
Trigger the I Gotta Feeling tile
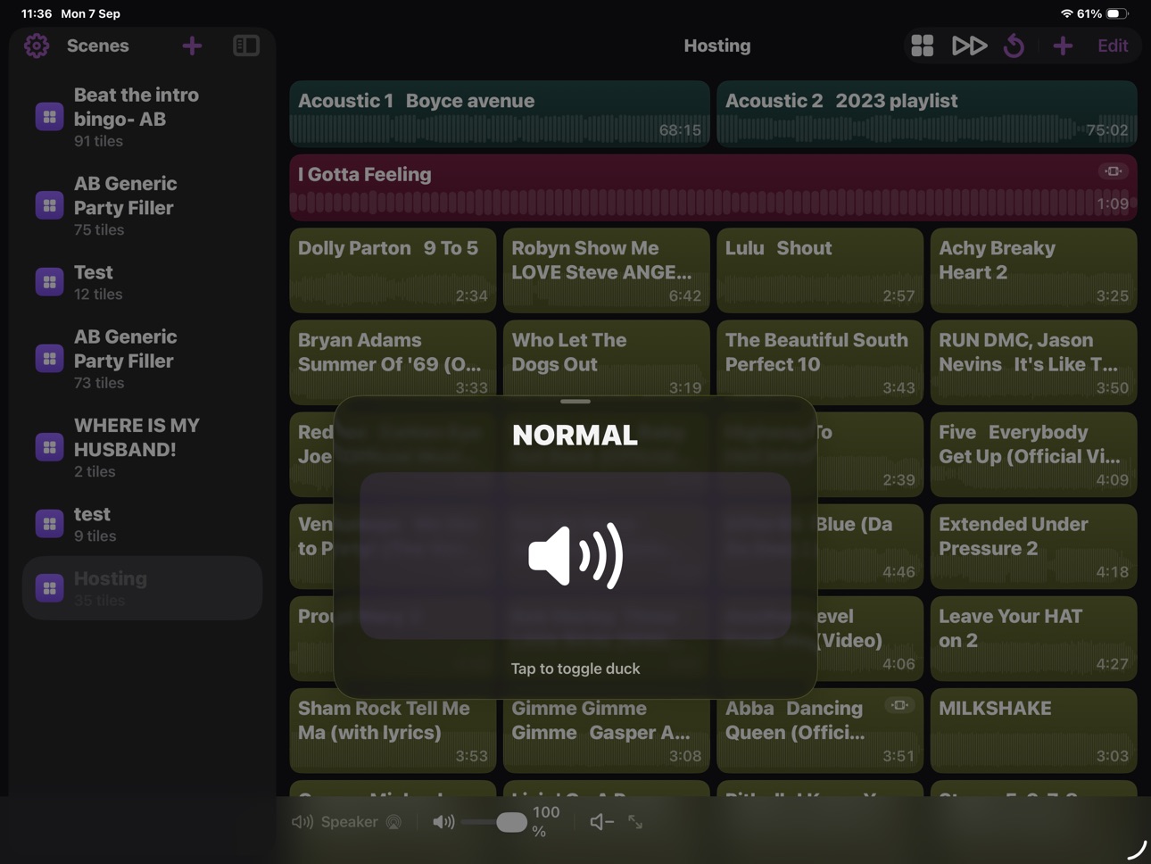click(x=714, y=187)
